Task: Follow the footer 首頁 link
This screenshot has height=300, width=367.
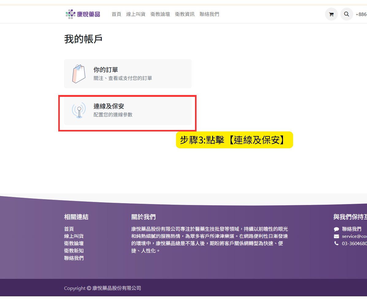Action: coord(69,229)
